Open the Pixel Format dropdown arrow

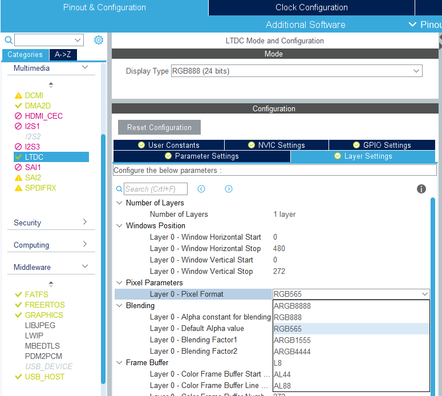pyautogui.click(x=424, y=294)
